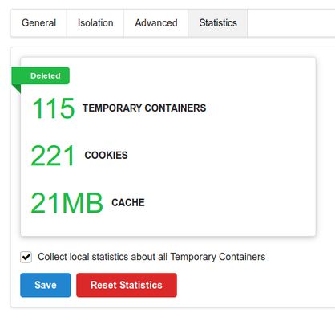335x321 pixels.
Task: Click the folded corner of Deleted ribbon
Action: [17, 88]
